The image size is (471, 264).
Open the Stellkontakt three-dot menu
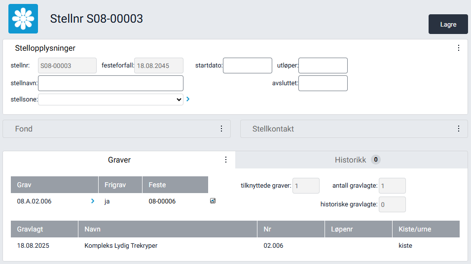(458, 129)
